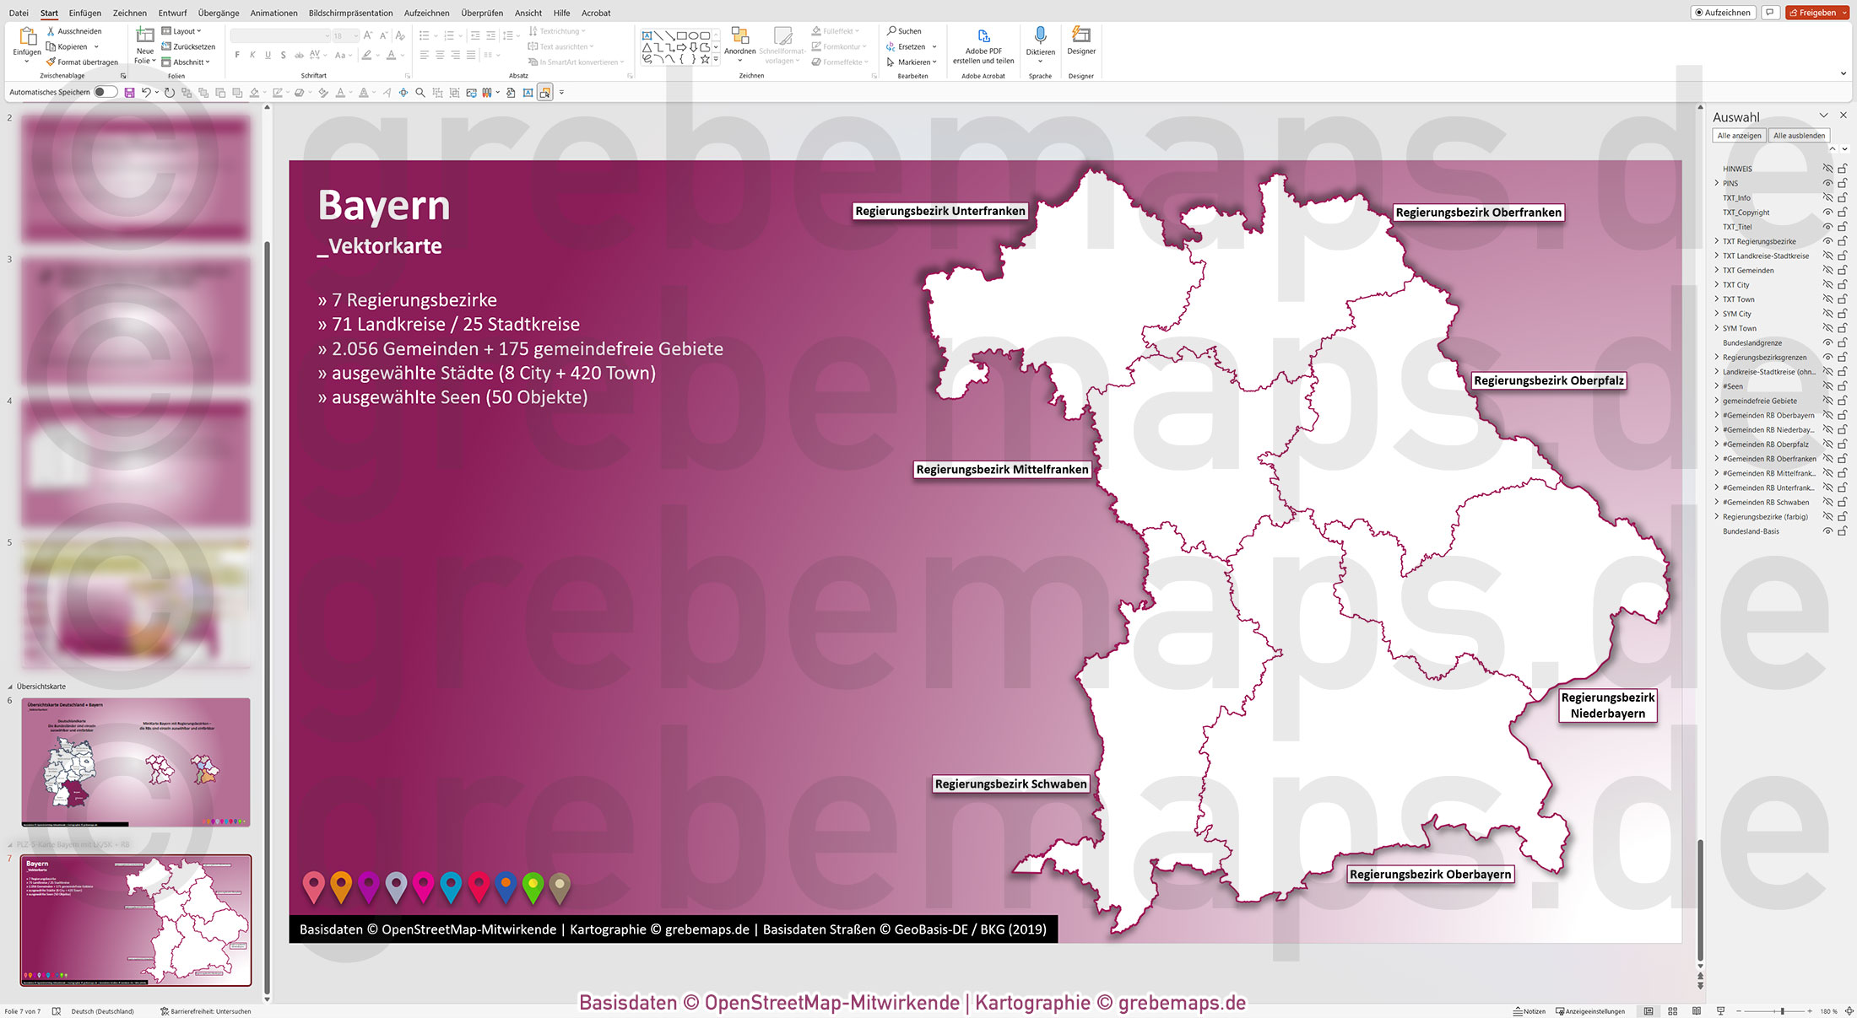Image resolution: width=1857 pixels, height=1018 pixels.
Task: Expand the TXT Regierungsbezirke tree item
Action: pyautogui.click(x=1716, y=241)
